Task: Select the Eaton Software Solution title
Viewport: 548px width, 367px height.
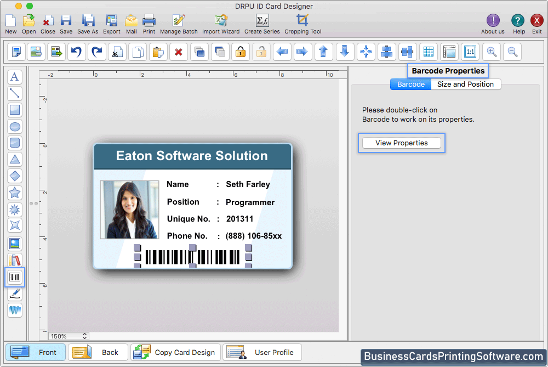Action: point(192,156)
